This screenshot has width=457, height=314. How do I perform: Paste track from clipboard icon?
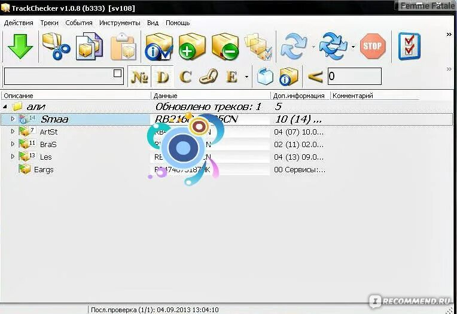tap(123, 47)
